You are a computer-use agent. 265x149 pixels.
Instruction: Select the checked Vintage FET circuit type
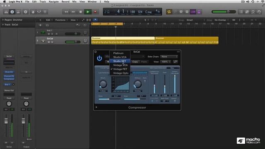click(120, 69)
